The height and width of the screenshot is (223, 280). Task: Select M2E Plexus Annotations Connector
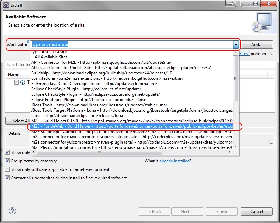coord(132,147)
